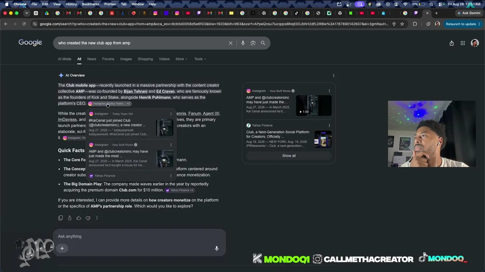Image resolution: width=485 pixels, height=272 pixels.
Task: Reload the page in Chrome
Action: pos(24,24)
